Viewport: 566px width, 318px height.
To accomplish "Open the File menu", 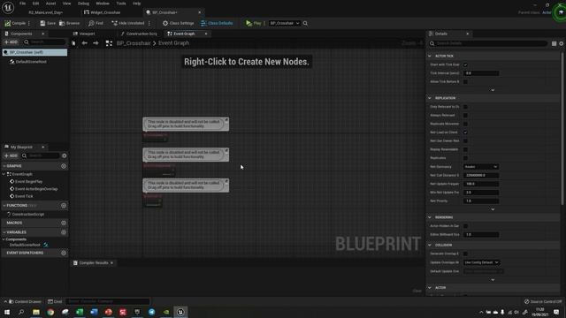I will (22, 4).
